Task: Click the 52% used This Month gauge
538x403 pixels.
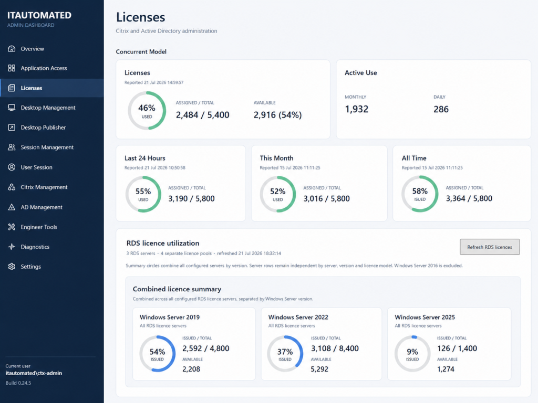Action: tap(277, 194)
